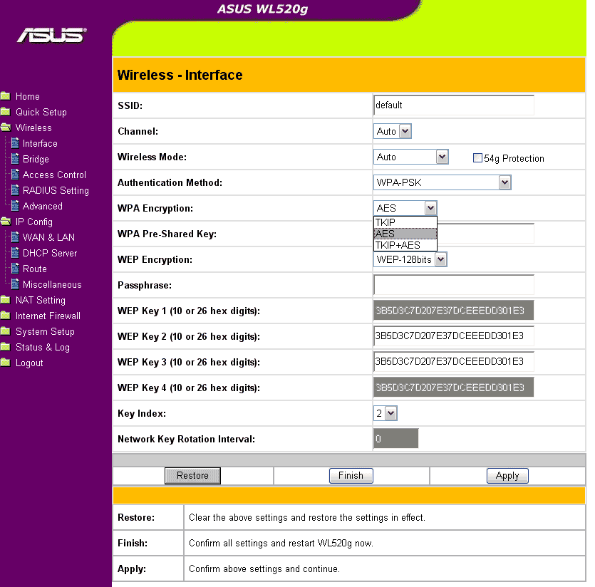Click the Finish button
595x587 pixels.
351,475
